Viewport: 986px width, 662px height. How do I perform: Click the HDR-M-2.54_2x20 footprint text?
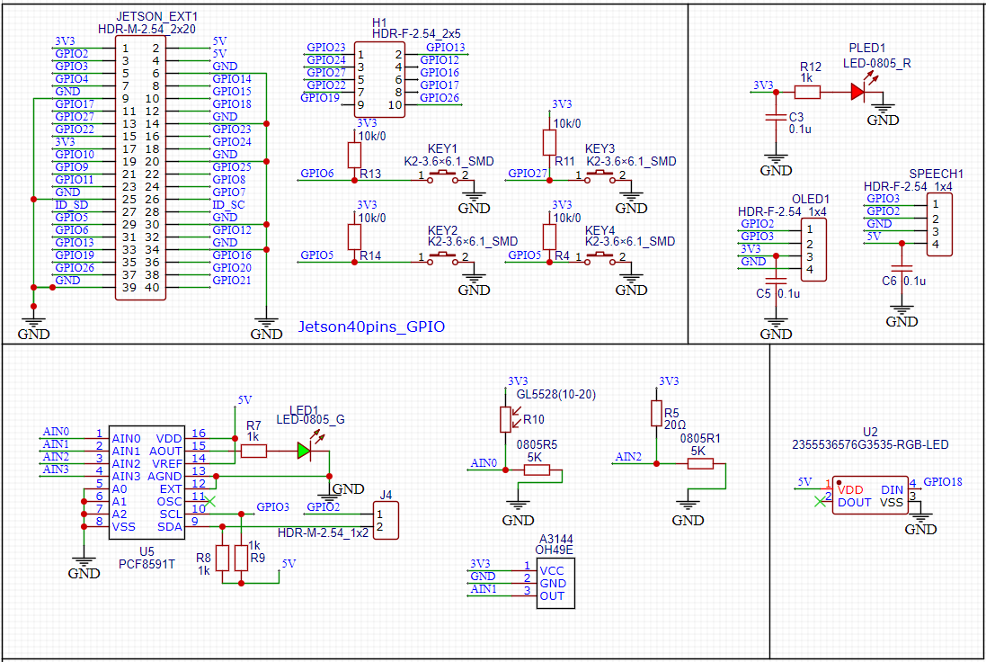pyautogui.click(x=147, y=29)
